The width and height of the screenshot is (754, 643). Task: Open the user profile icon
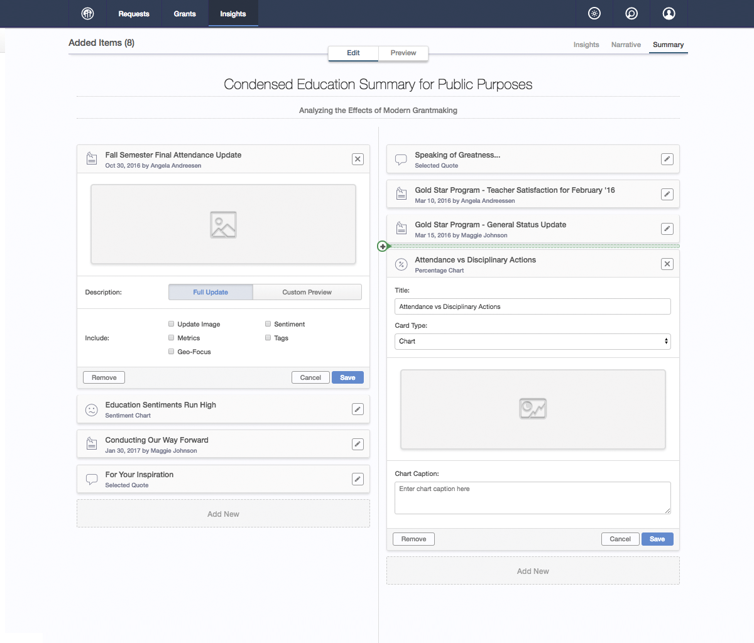click(669, 14)
